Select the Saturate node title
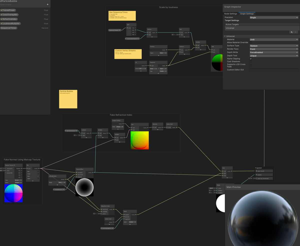This screenshot has width=300, height=246. [x=154, y=124]
